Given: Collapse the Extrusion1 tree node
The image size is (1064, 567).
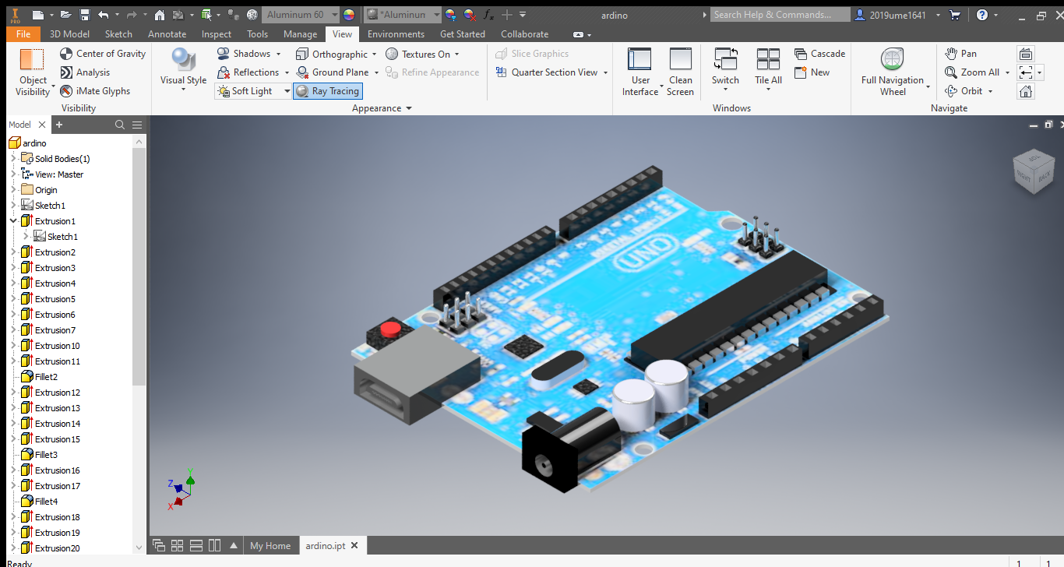Looking at the screenshot, I should [x=13, y=221].
